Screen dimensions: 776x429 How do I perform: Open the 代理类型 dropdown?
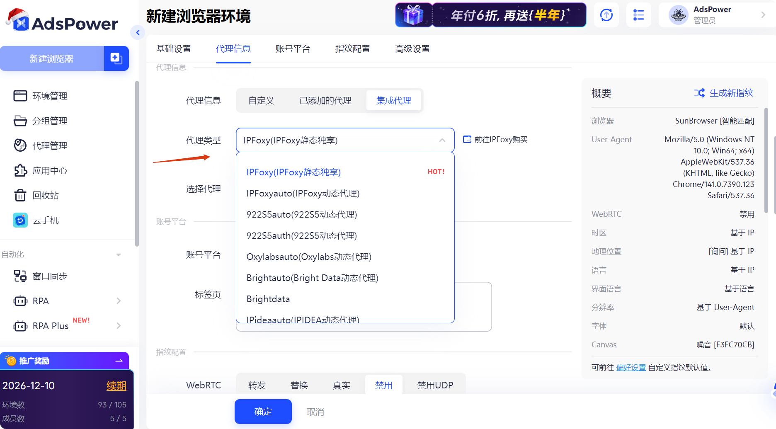click(345, 140)
